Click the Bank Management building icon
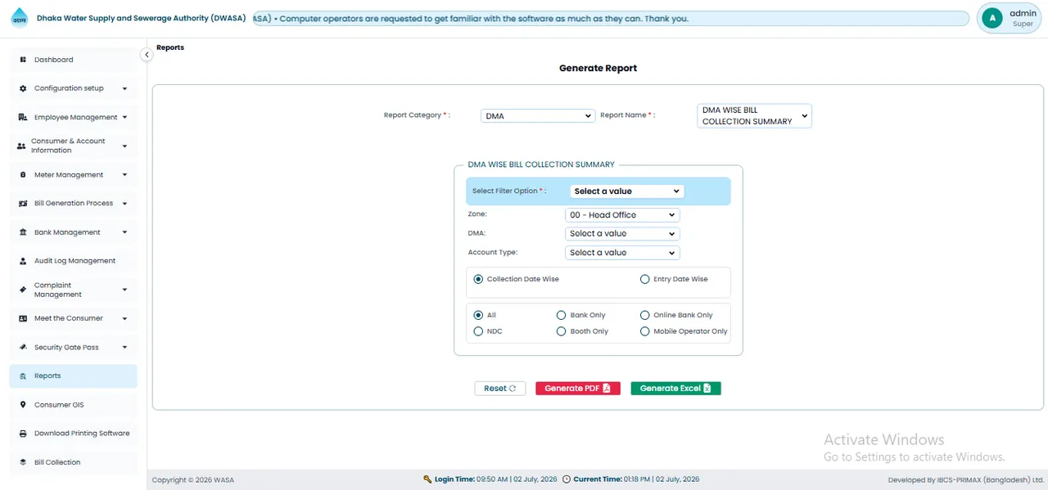1048x490 pixels. coord(23,232)
